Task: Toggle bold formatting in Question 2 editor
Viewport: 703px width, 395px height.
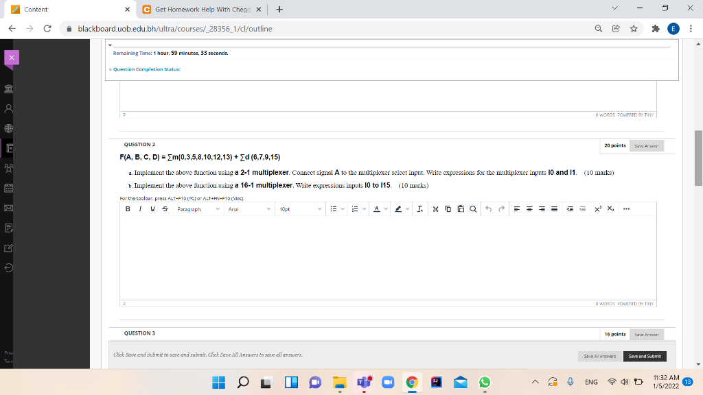Action: tap(128, 208)
